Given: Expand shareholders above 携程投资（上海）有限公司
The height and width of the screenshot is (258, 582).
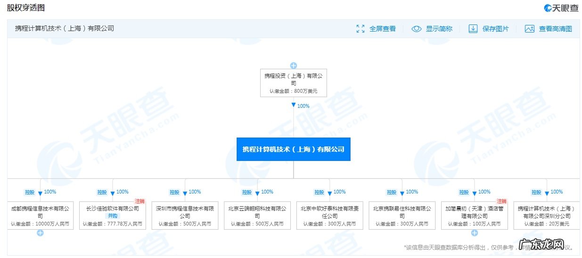Looking at the screenshot, I should (x=294, y=65).
